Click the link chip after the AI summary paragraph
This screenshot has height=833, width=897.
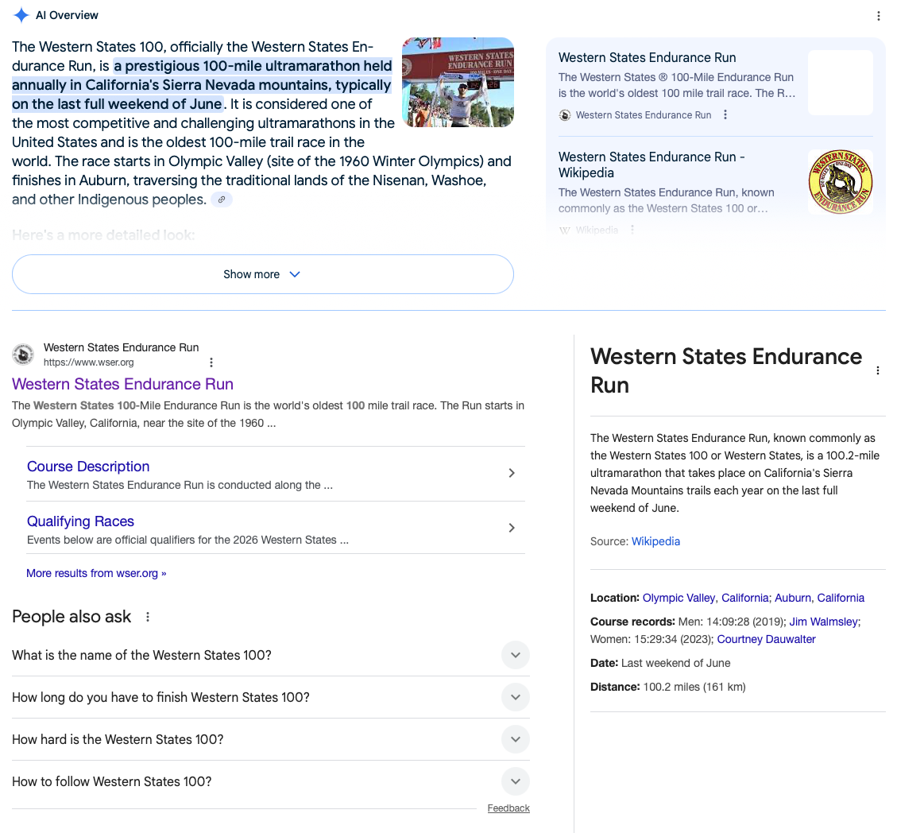pyautogui.click(x=222, y=200)
